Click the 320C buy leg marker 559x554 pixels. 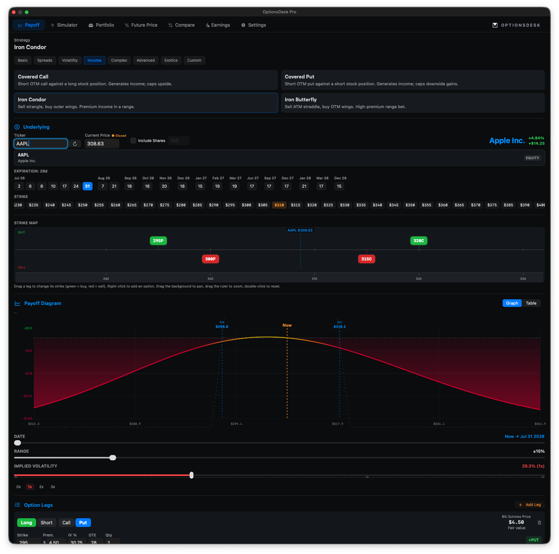(418, 241)
